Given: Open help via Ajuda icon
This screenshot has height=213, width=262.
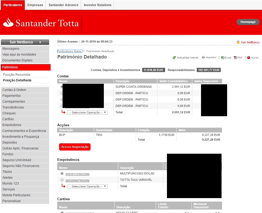Looking at the screenshot, I should (248, 58).
